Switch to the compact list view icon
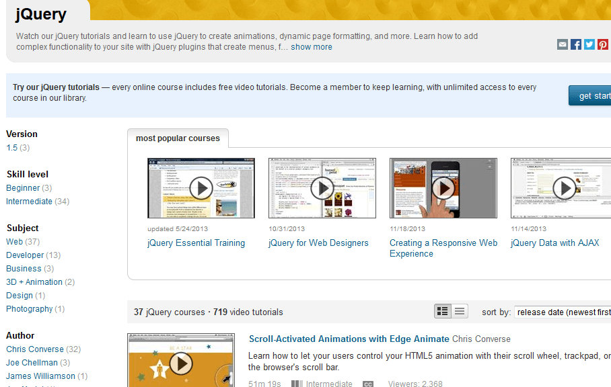 tap(460, 311)
